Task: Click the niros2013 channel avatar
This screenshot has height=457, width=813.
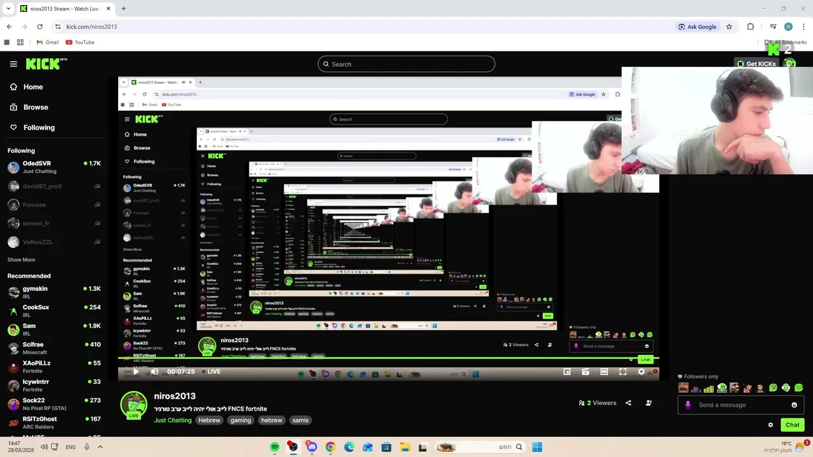Action: point(133,406)
